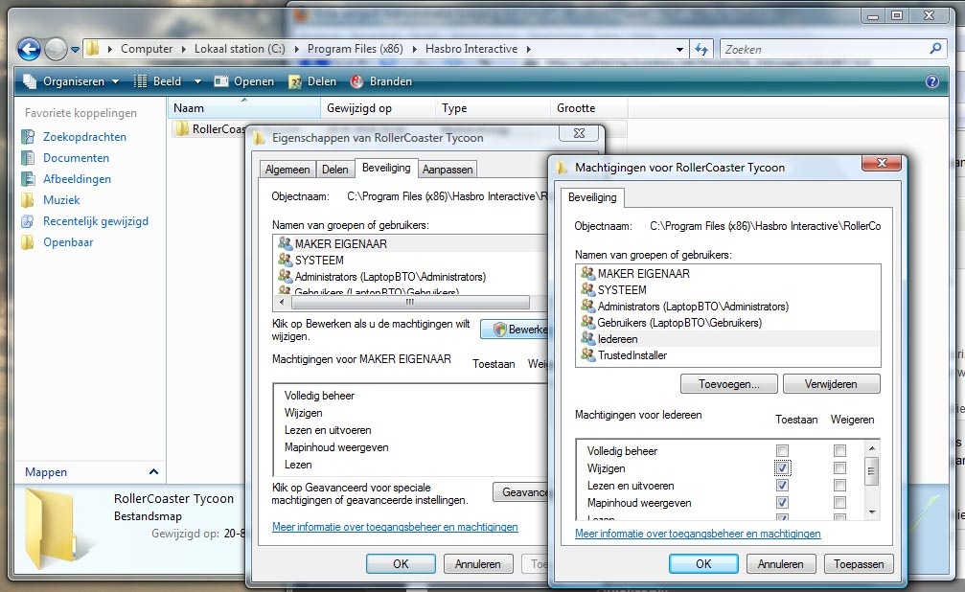
Task: Open the Meer informatie link in Eigenschappen dialog
Action: (x=395, y=527)
